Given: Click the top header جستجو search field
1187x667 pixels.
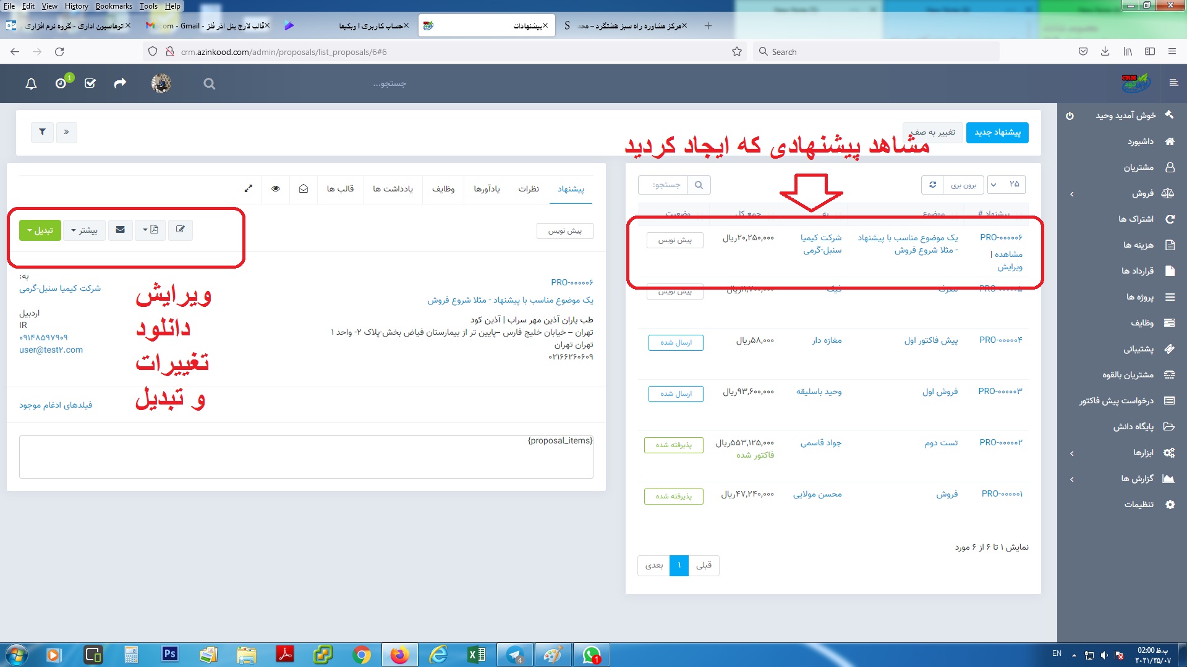Looking at the screenshot, I should click(x=389, y=83).
